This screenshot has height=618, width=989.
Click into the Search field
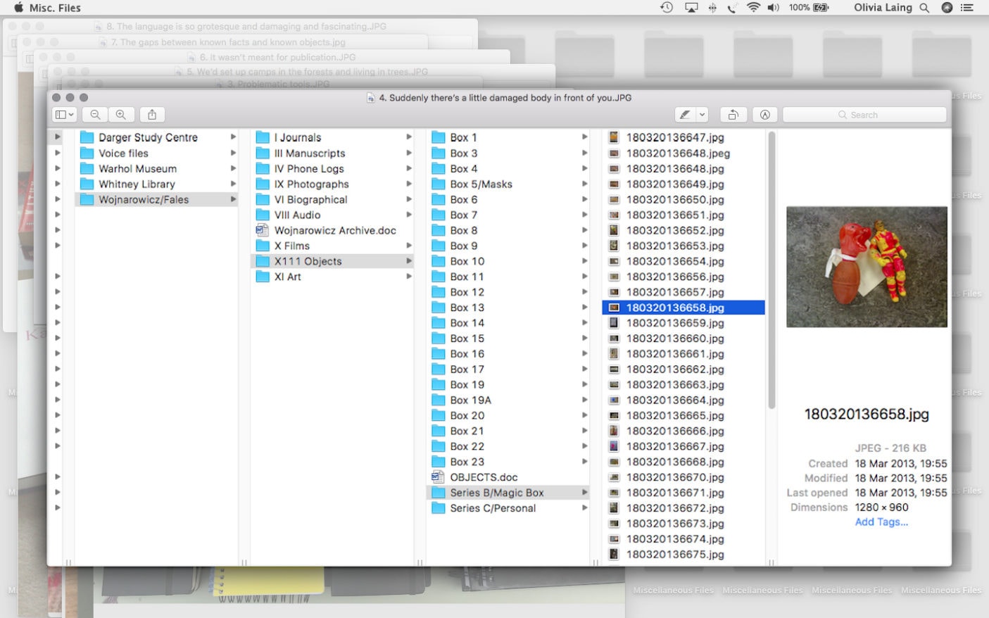[864, 115]
